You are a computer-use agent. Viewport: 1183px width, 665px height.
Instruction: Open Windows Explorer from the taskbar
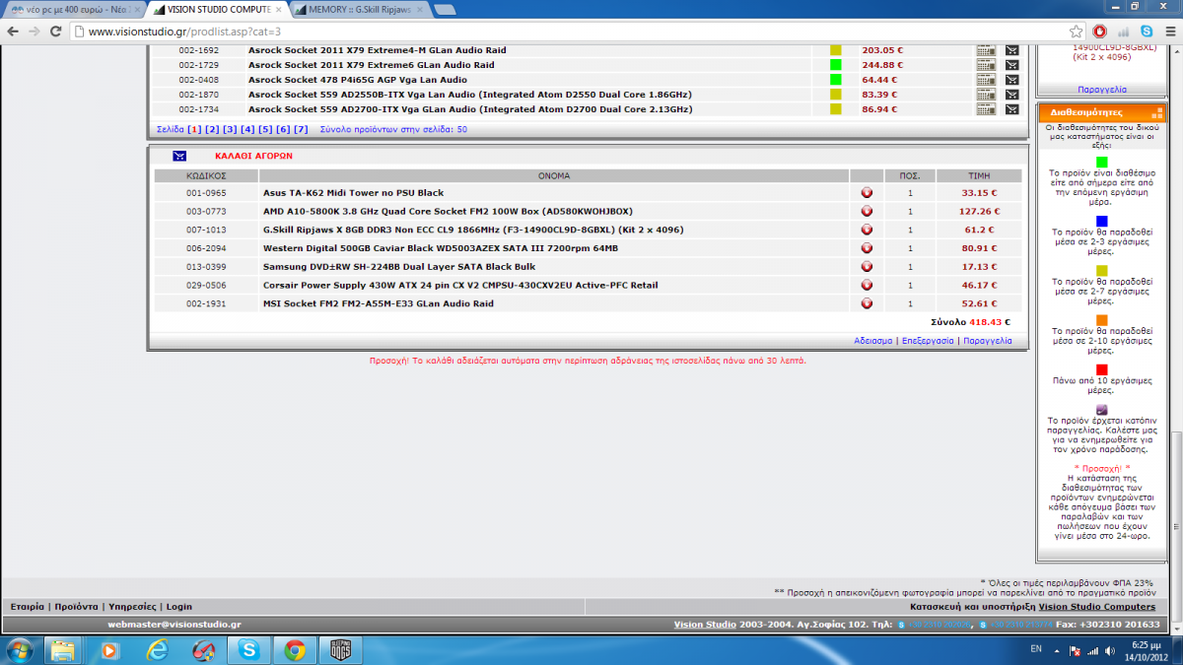point(63,649)
